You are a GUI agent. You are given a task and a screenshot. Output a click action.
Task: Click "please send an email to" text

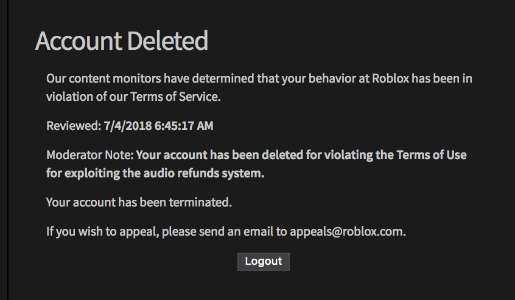pyautogui.click(x=225, y=231)
